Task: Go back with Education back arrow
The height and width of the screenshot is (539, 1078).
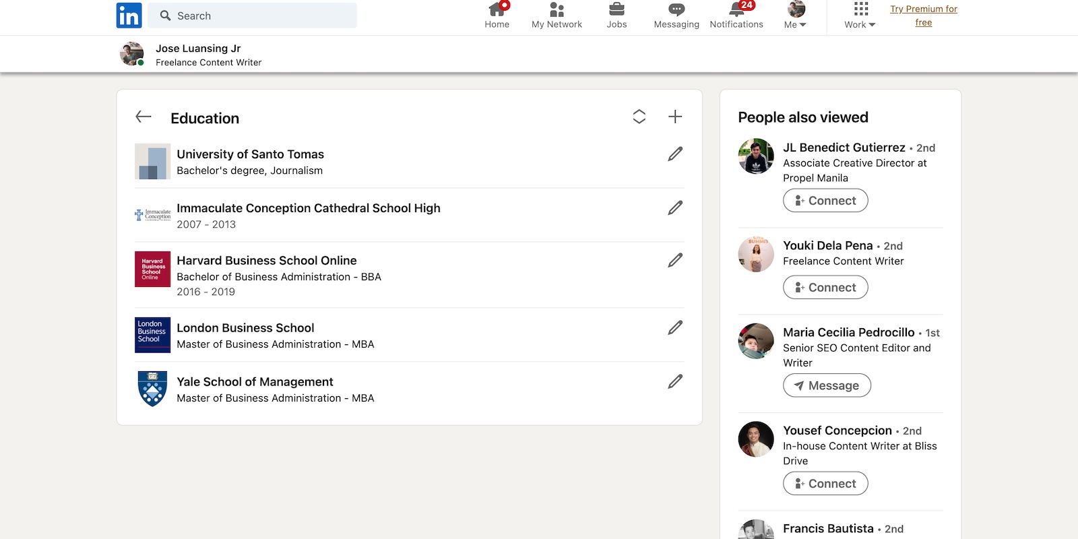Action: point(144,117)
